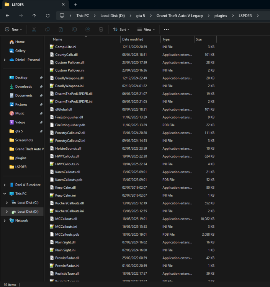
Task: Click the Share toolbar icon
Action: (88, 29)
